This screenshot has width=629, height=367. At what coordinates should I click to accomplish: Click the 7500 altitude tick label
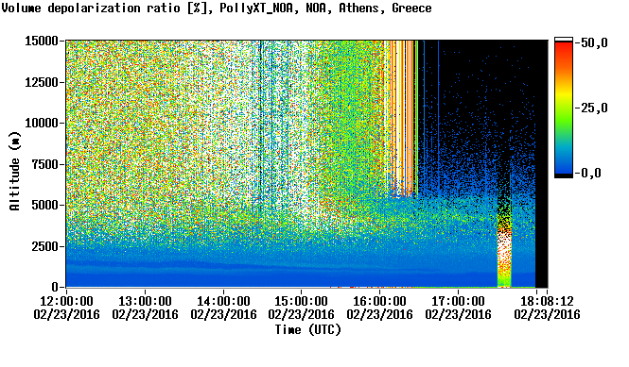(x=45, y=164)
